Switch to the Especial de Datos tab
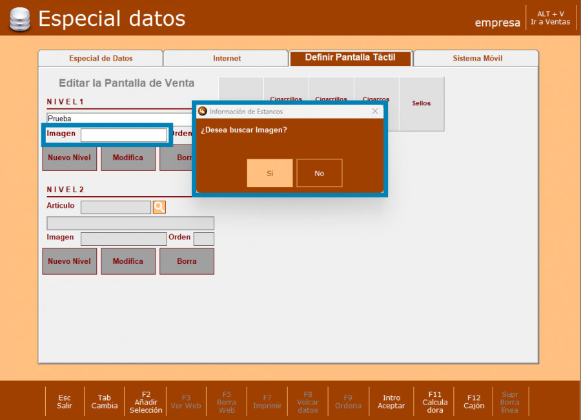 pyautogui.click(x=101, y=59)
